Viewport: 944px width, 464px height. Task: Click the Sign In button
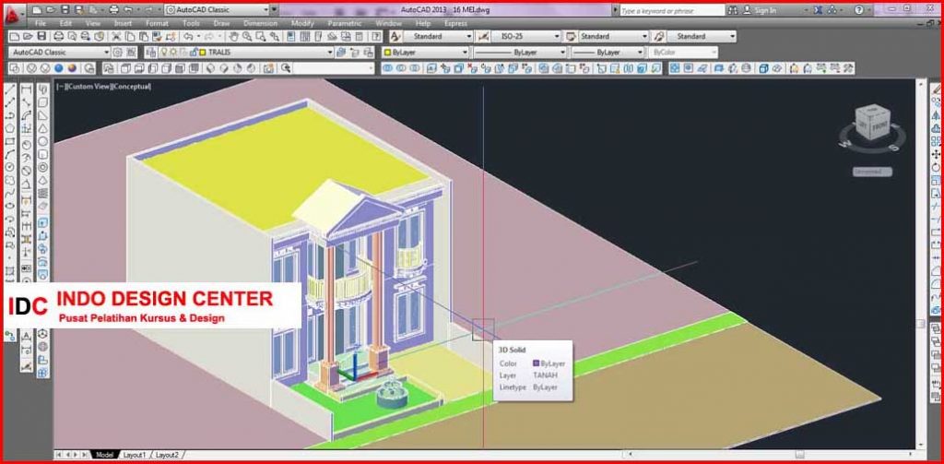click(x=761, y=10)
